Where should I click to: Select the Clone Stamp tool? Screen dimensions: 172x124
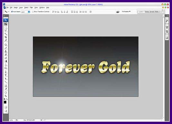tap(6, 51)
